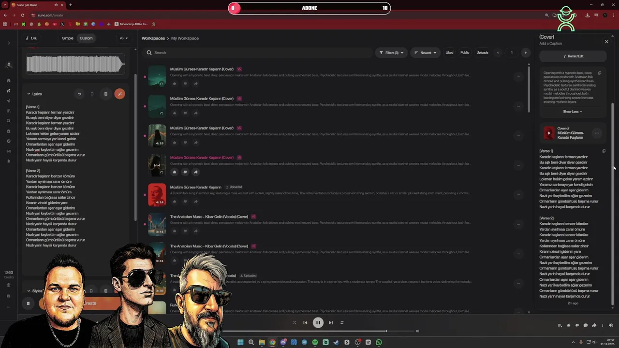This screenshot has width=619, height=348.
Task: Dislike the highlighted pink-titled Karadır Kaşların cover
Action: click(x=185, y=172)
